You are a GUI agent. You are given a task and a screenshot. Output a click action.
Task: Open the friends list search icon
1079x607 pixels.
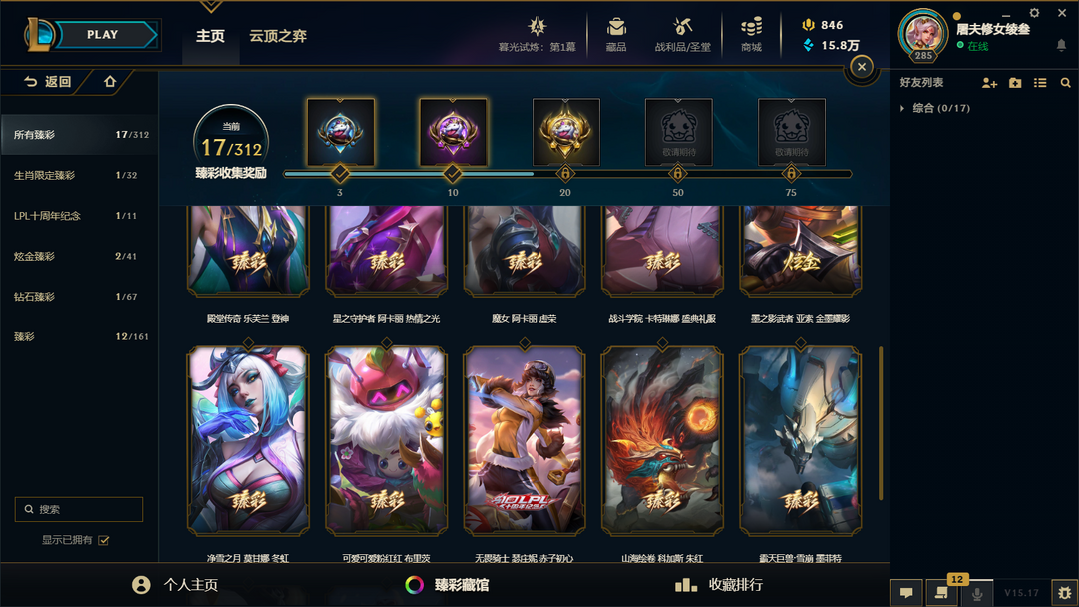point(1065,83)
